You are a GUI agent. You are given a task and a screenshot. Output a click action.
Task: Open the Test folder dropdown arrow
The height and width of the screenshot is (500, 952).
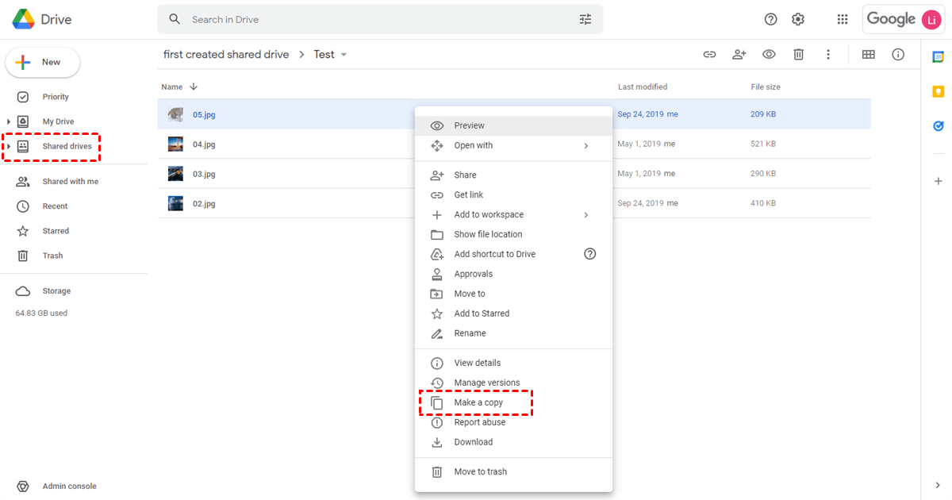pyautogui.click(x=343, y=54)
